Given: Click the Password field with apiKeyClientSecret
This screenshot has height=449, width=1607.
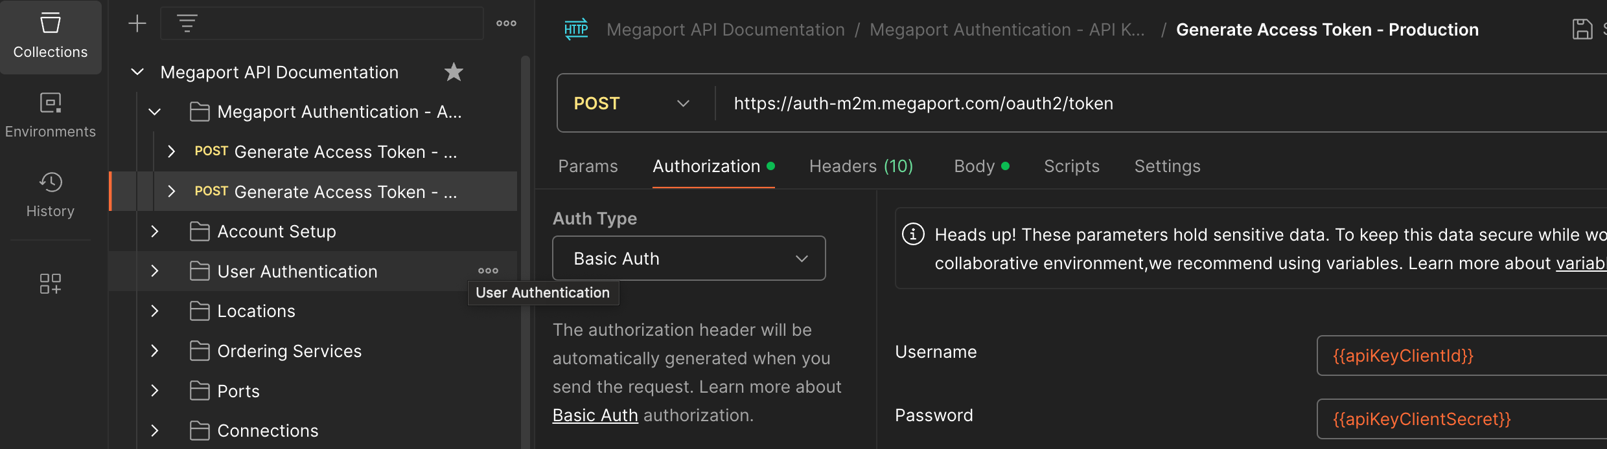Looking at the screenshot, I should [x=1462, y=419].
